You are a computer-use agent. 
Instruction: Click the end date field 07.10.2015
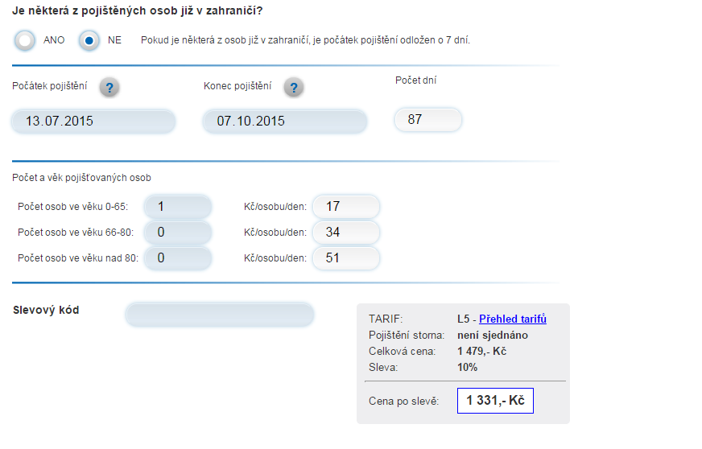pos(285,121)
